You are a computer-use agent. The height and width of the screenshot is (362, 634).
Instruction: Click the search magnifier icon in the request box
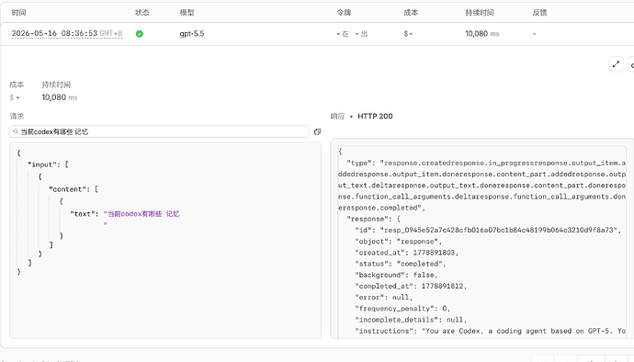[16, 132]
